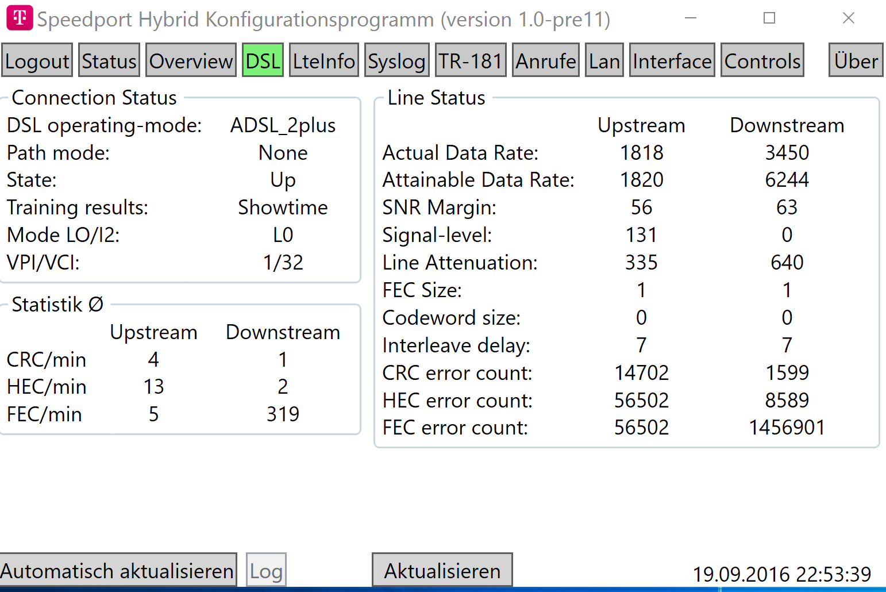Click State value Up
Viewport: 886px width, 592px height.
(283, 180)
